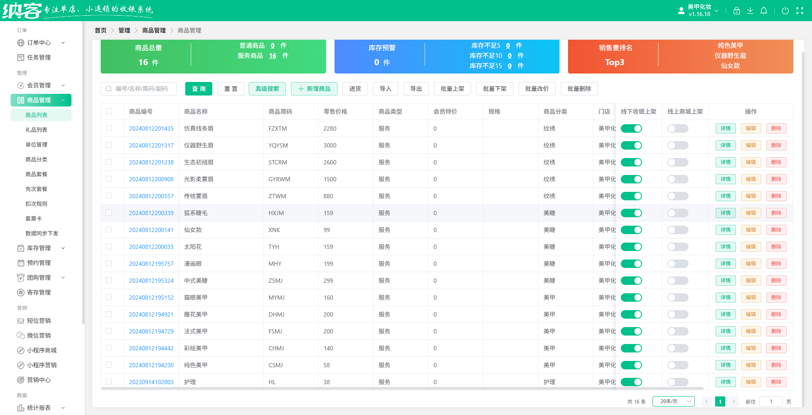Select 商品分类 submenu item
Screen dimensions: 812x415
[x=36, y=159]
